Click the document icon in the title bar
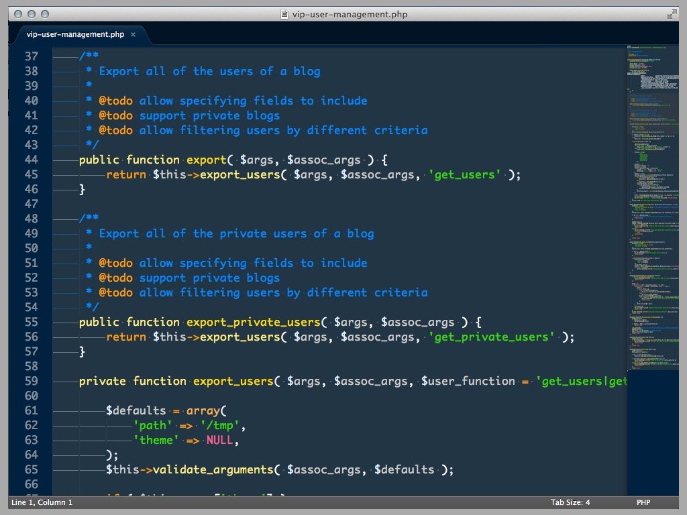Image resolution: width=687 pixels, height=515 pixels. pyautogui.click(x=284, y=15)
